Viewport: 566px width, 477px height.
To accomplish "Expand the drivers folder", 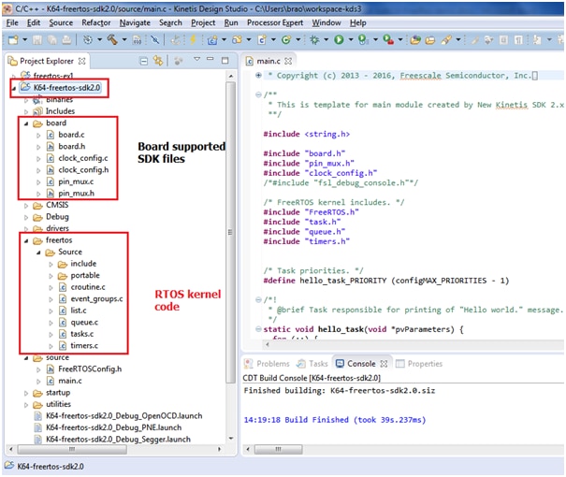I will [x=24, y=227].
